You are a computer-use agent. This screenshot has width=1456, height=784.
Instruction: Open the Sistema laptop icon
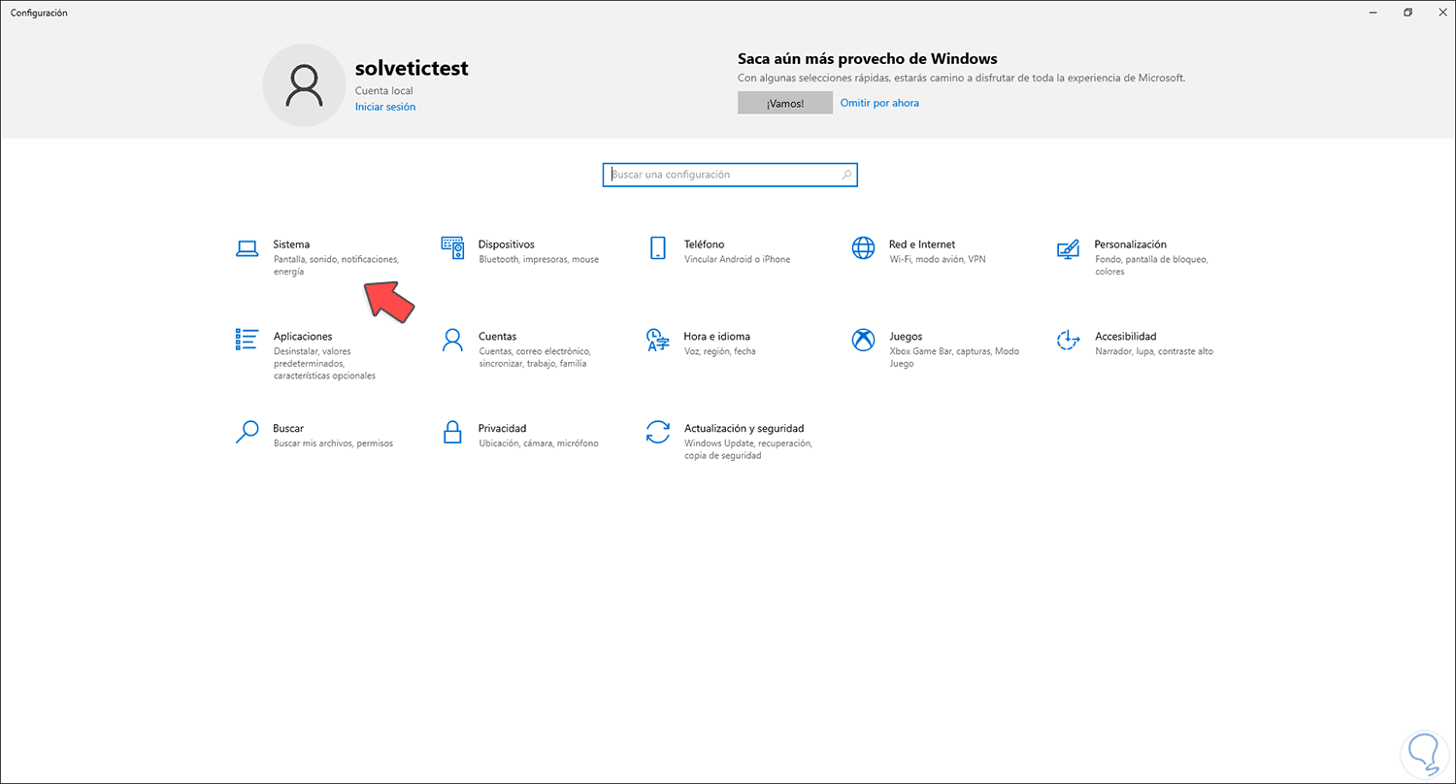click(248, 248)
